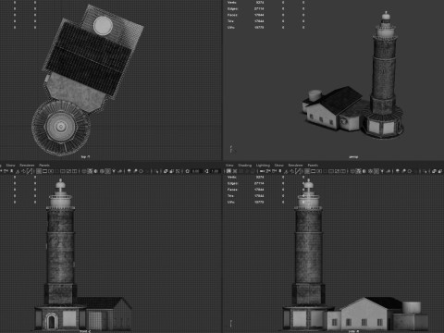Click use all lights icon in side view toolbar

coord(382,171)
